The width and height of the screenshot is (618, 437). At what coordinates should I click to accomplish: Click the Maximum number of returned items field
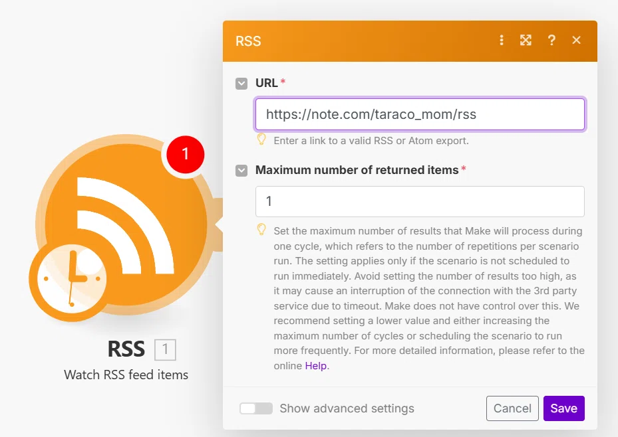click(x=420, y=201)
